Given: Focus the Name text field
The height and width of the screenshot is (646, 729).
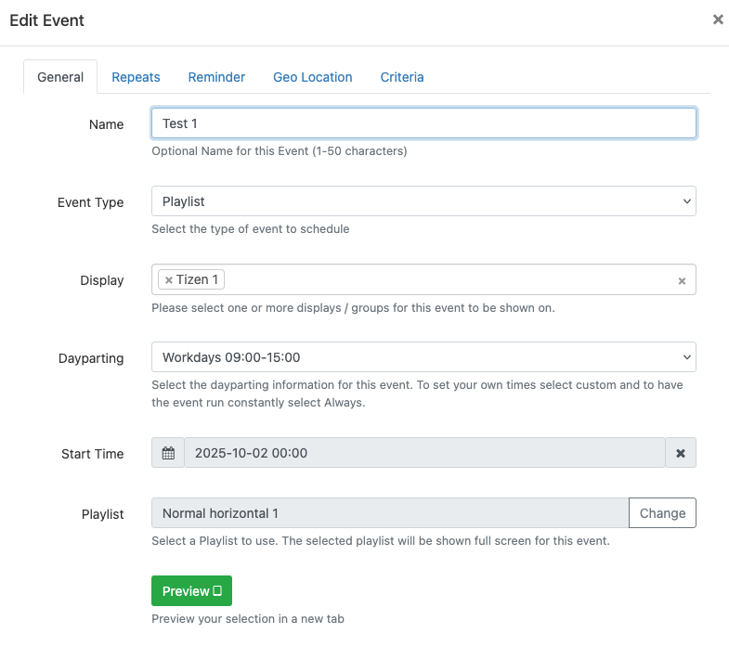Looking at the screenshot, I should [x=423, y=123].
